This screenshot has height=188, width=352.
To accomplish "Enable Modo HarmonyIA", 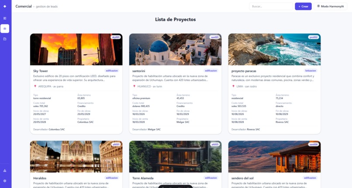I will [x=330, y=6].
